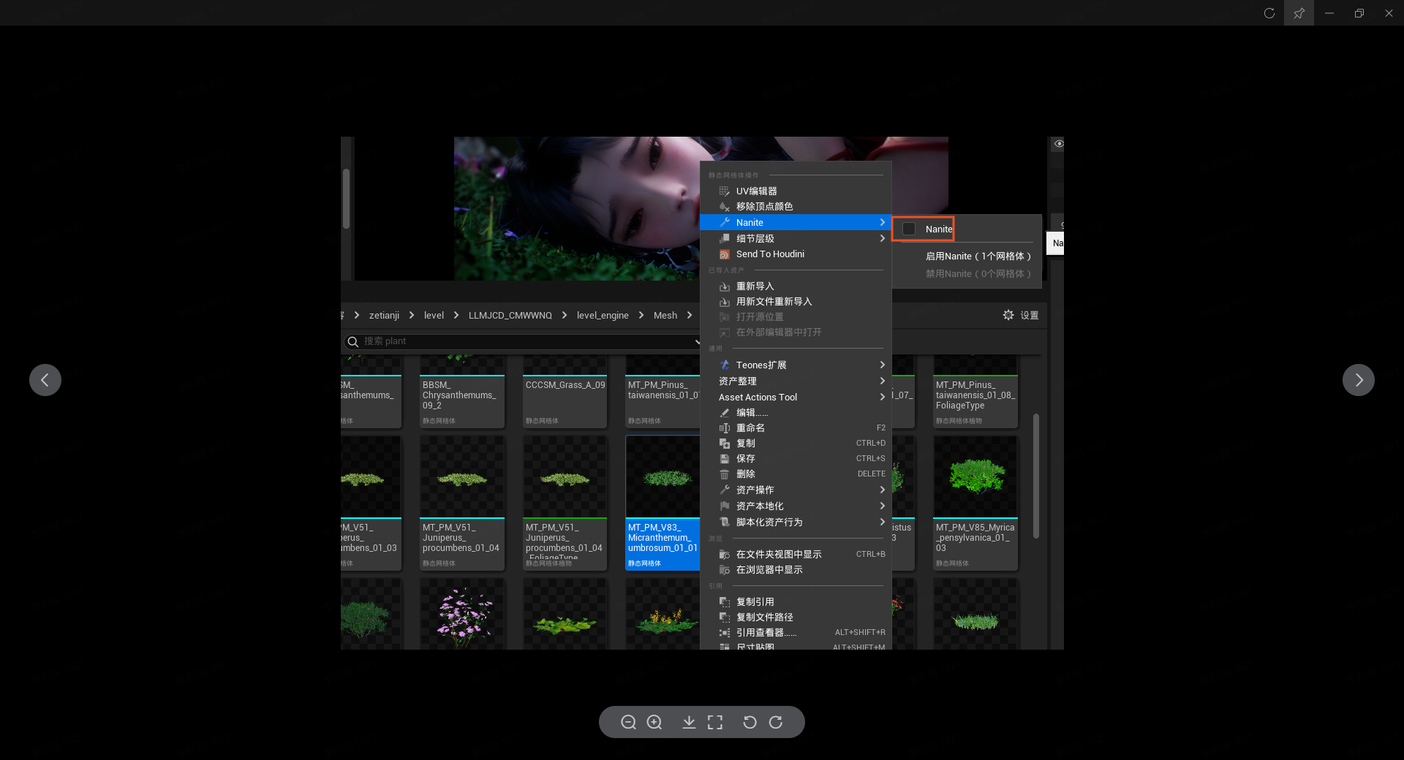Screen dimensions: 1404x760
Task: Download the image with the download icon
Action: 689,722
